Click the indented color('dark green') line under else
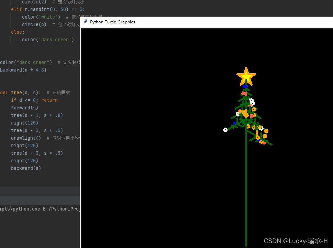Image resolution: width=333 pixels, height=248 pixels. [48, 40]
